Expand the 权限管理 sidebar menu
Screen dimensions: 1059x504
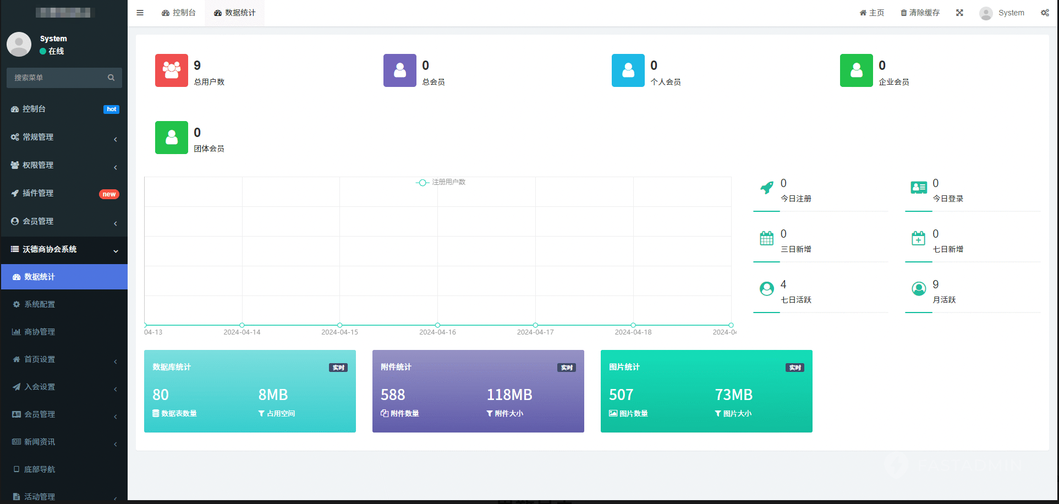click(x=64, y=165)
